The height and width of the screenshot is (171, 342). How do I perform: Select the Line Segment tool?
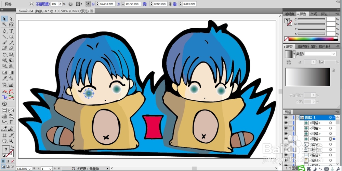click(x=4, y=37)
